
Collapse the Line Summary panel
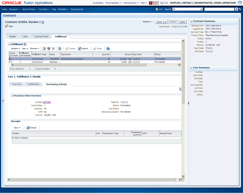(191, 67)
